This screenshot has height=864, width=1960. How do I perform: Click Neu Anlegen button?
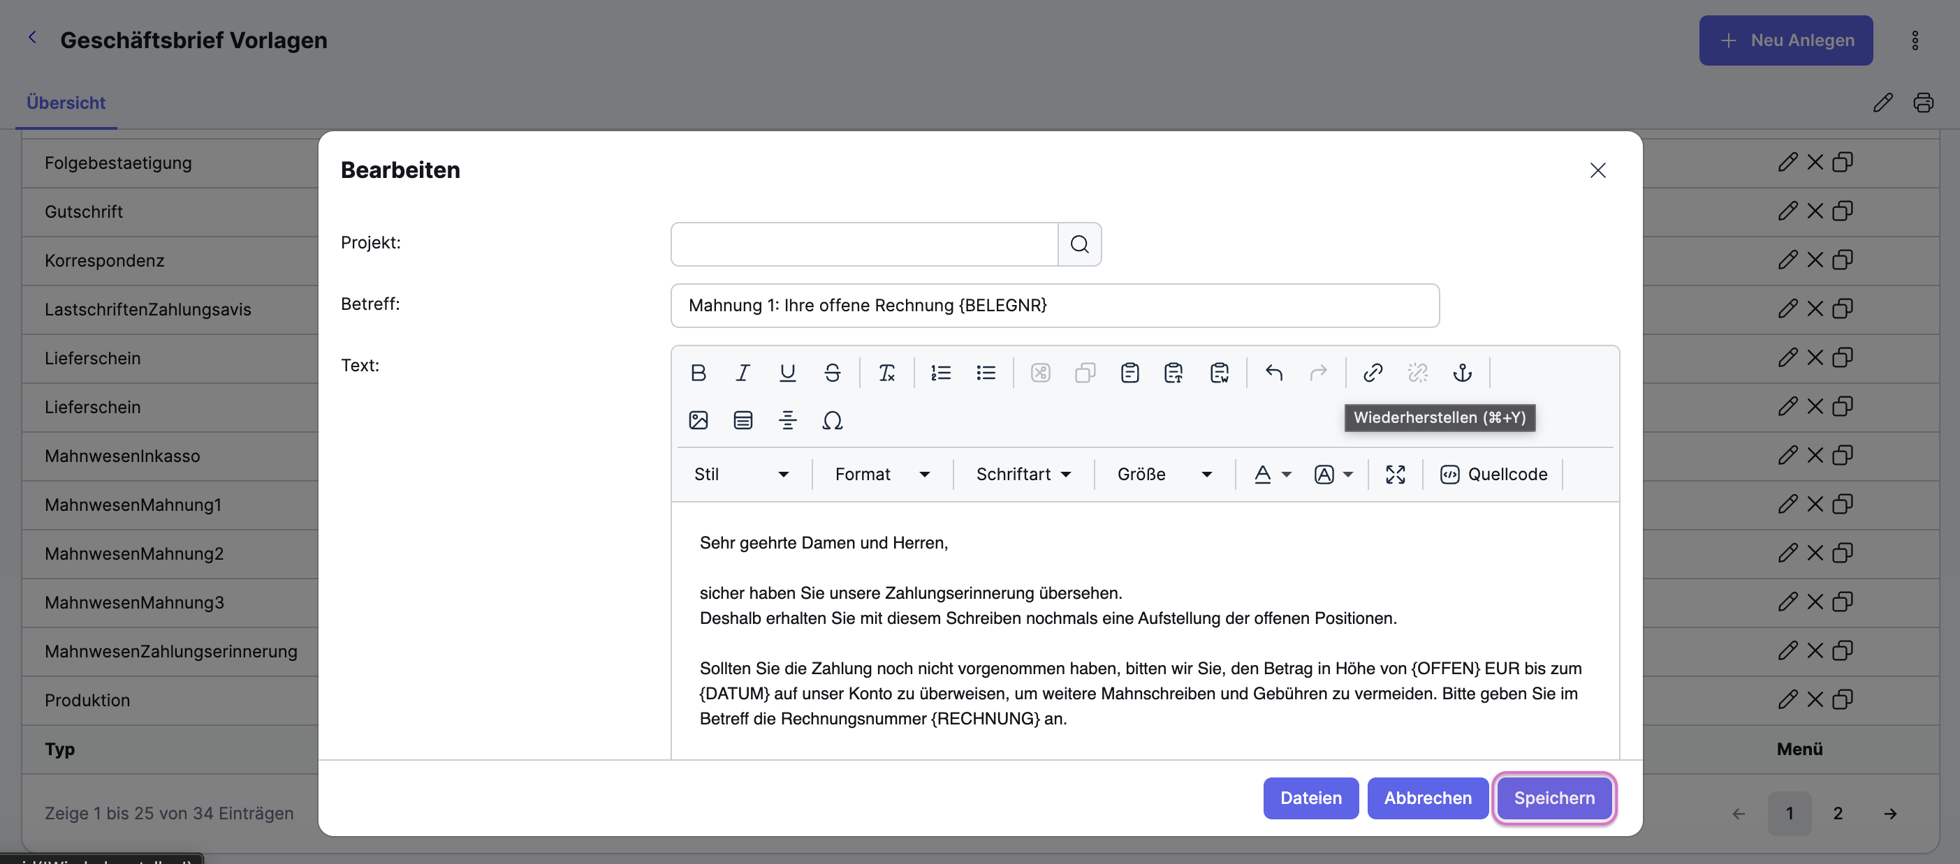pyautogui.click(x=1785, y=40)
